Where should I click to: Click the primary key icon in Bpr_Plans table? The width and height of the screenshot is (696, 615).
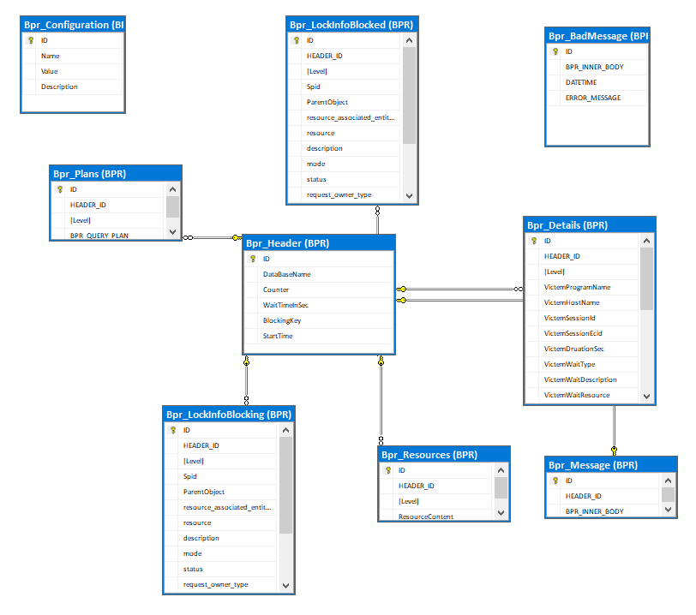pyautogui.click(x=60, y=189)
